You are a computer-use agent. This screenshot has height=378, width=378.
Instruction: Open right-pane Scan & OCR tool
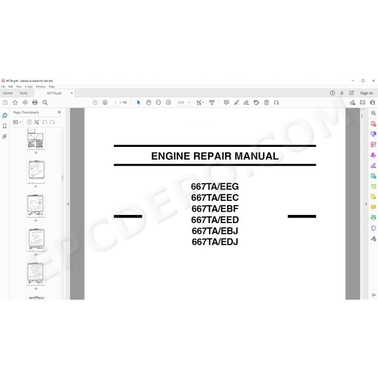click(x=374, y=218)
